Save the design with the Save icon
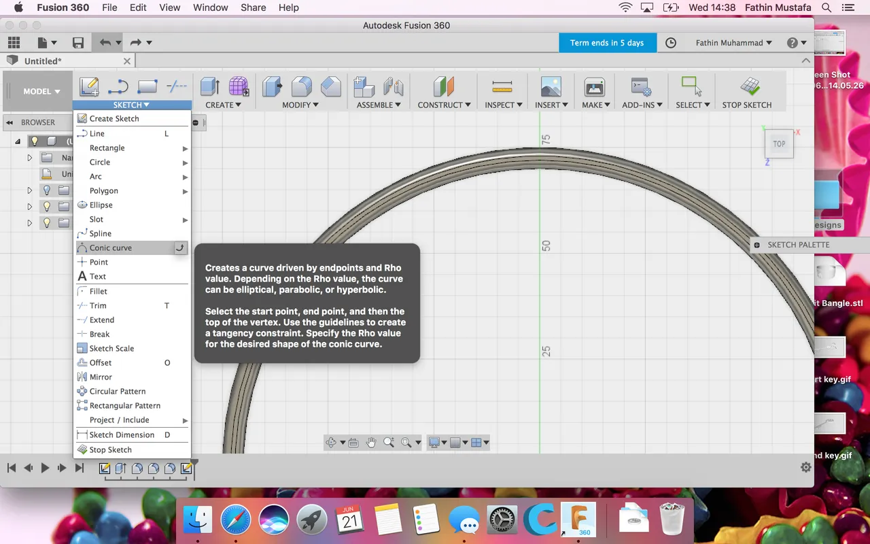The height and width of the screenshot is (544, 870). [78, 43]
